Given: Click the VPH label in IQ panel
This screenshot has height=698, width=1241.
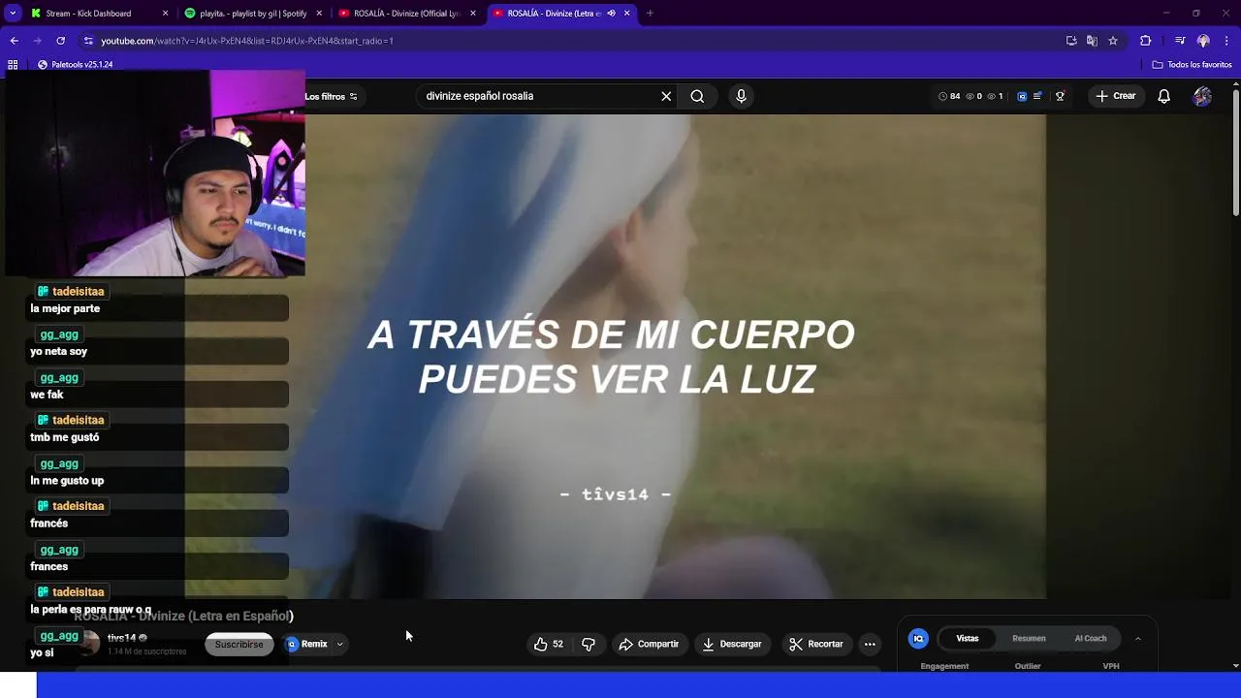Looking at the screenshot, I should [1111, 666].
